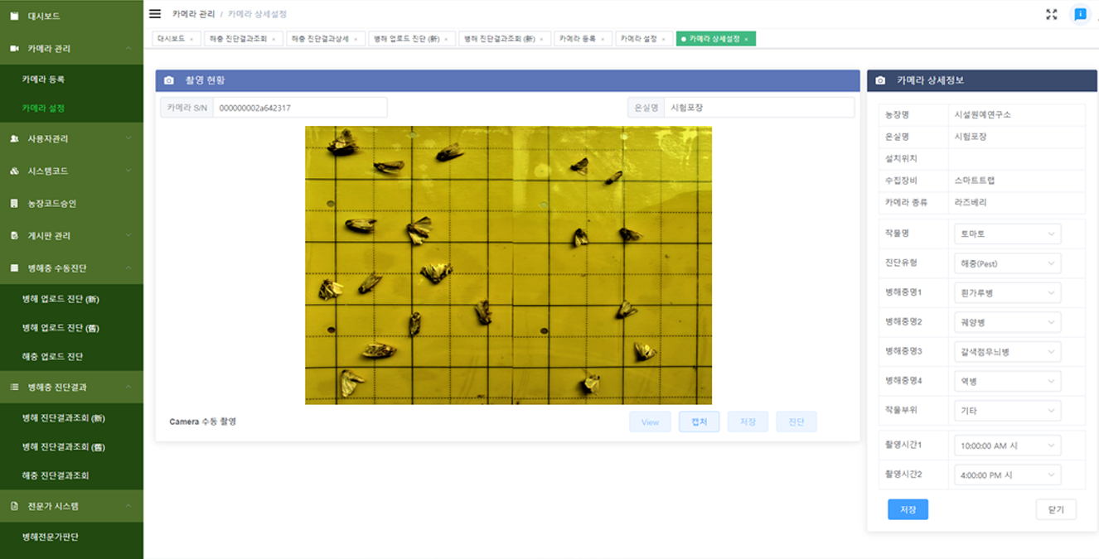Click the camera icon in 촬영 현황 header
This screenshot has height=559, width=1099.
169,80
